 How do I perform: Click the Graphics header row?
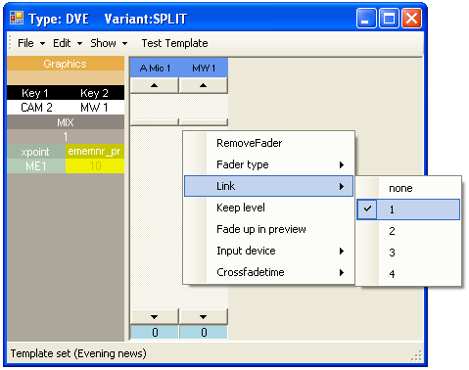66,64
